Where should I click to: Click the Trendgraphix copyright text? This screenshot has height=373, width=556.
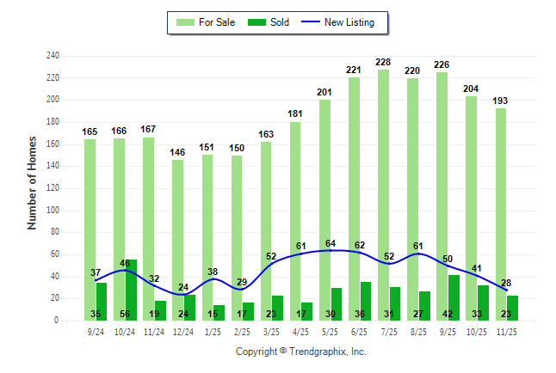coord(301,352)
